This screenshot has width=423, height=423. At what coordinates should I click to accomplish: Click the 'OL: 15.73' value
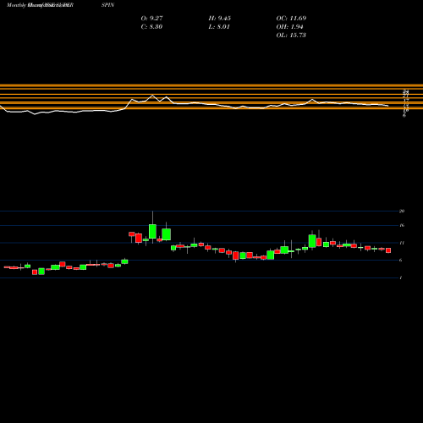coord(291,36)
